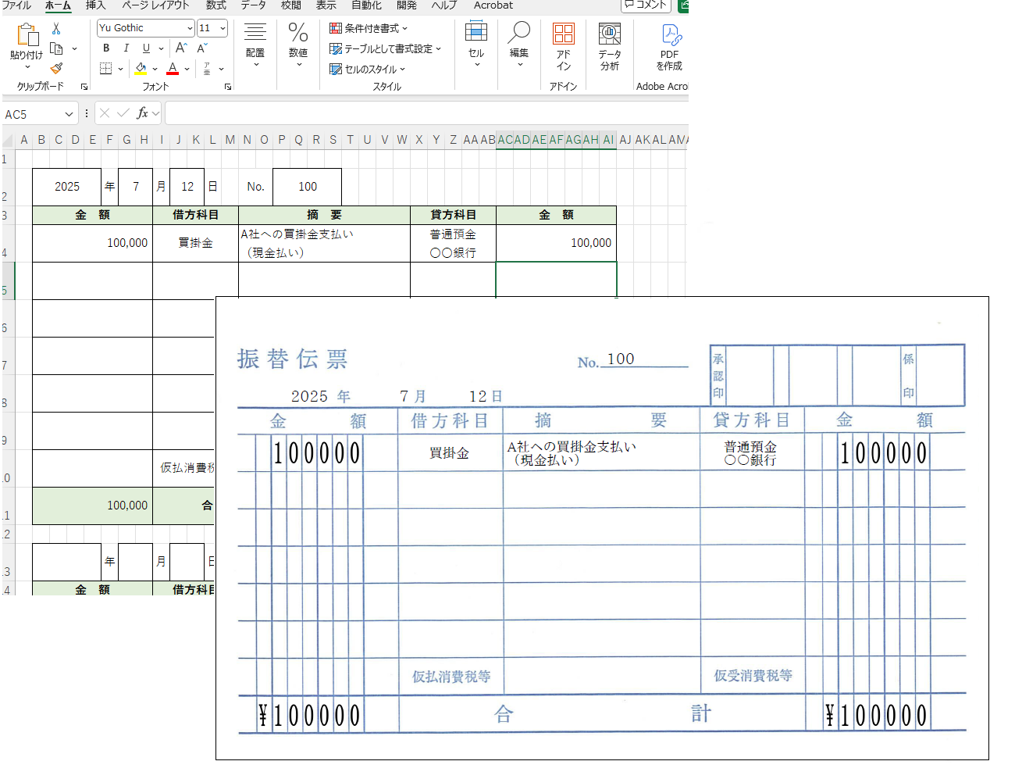
Task: Open the Add-ins (アドイン) icon
Action: [563, 46]
